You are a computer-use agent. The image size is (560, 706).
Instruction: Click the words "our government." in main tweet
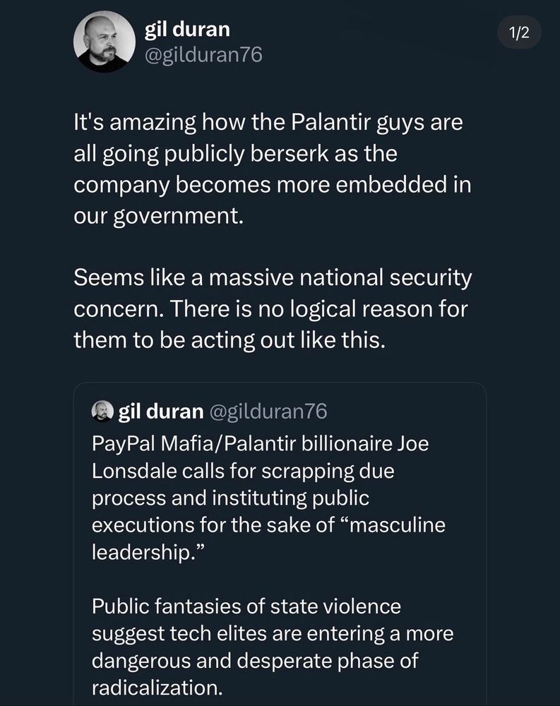pos(157,215)
